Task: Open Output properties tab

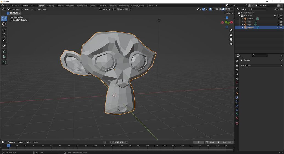Action: (237, 70)
